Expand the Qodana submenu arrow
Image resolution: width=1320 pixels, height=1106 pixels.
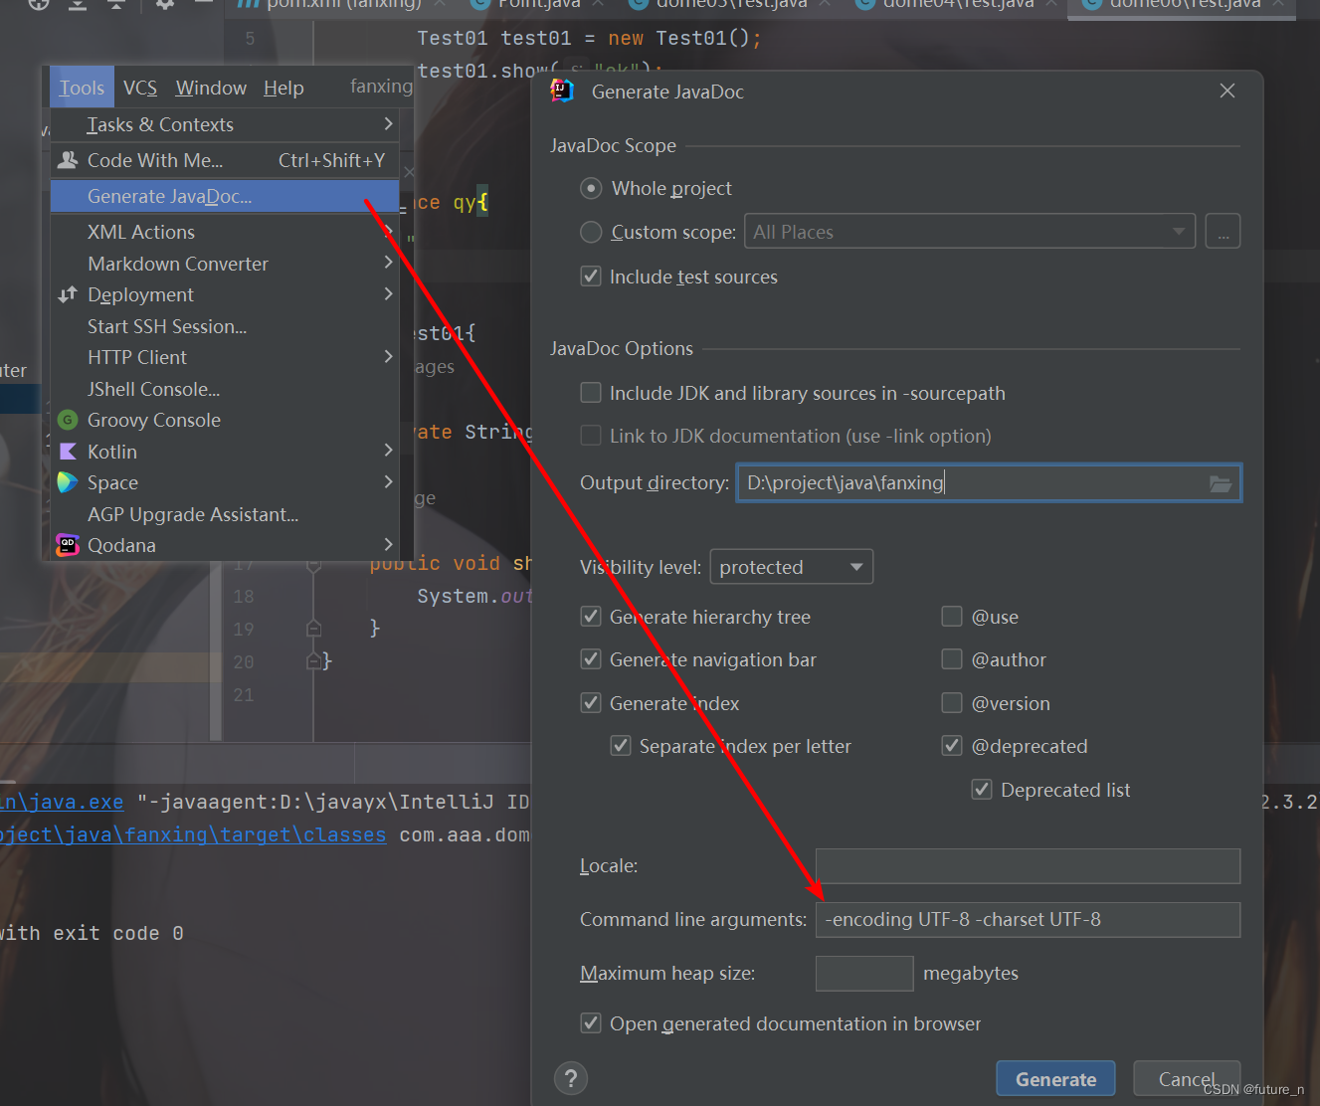(x=388, y=544)
